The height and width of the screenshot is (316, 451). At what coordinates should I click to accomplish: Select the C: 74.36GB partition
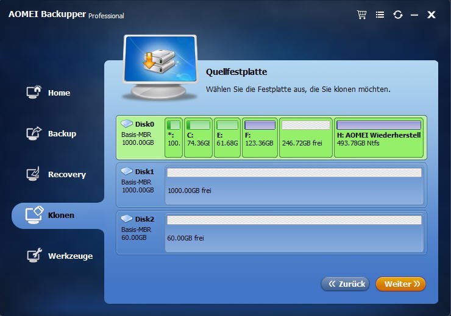coord(198,138)
